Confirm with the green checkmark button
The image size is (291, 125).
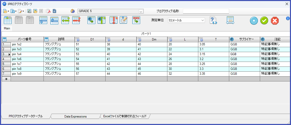click(264, 21)
